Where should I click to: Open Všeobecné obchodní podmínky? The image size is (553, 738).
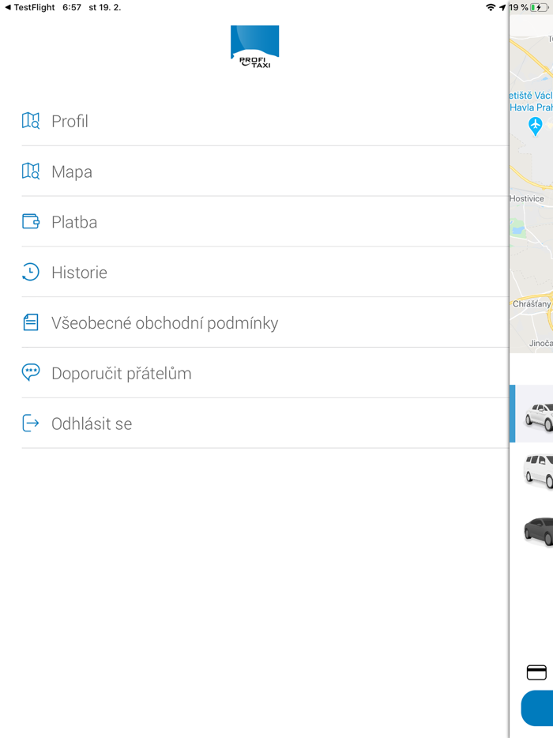click(x=164, y=322)
